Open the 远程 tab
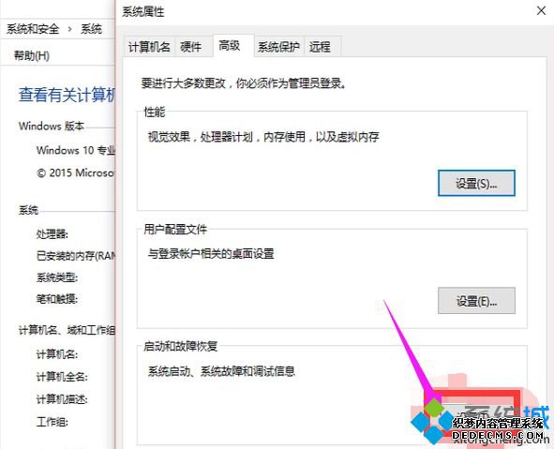 tap(320, 47)
